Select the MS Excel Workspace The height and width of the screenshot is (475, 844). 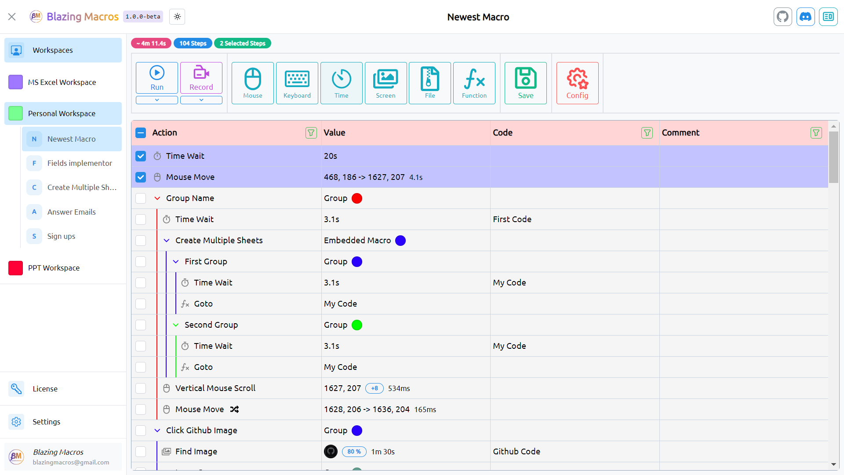[63, 82]
